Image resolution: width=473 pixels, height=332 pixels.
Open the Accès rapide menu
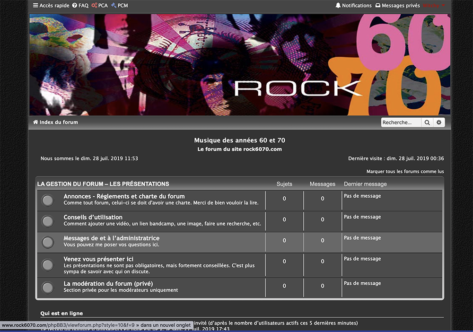point(51,5)
